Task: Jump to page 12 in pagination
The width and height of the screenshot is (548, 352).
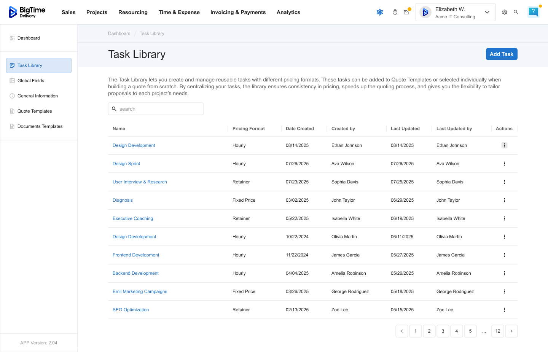Action: point(498,331)
